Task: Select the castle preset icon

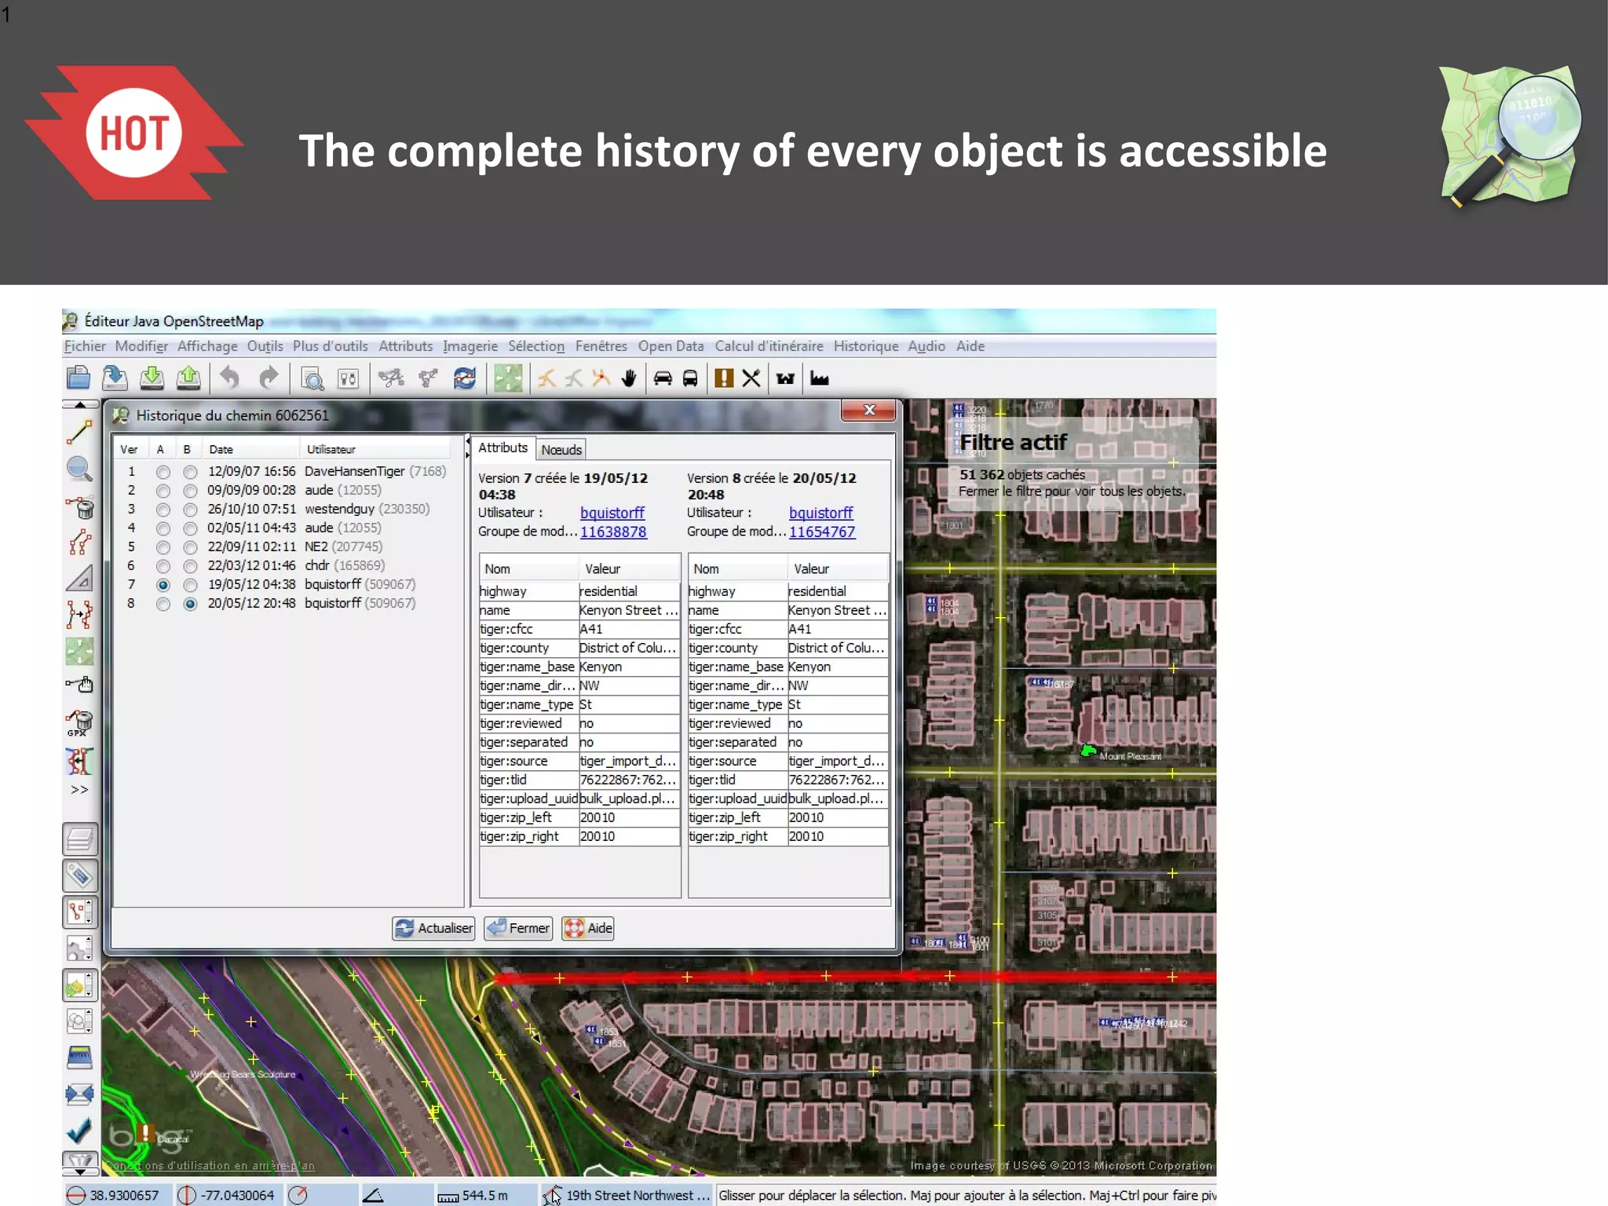Action: tap(785, 379)
